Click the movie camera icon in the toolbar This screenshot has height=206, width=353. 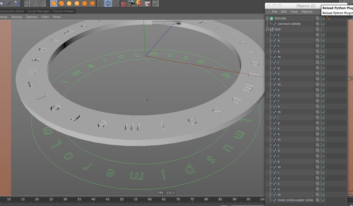click(x=132, y=3)
